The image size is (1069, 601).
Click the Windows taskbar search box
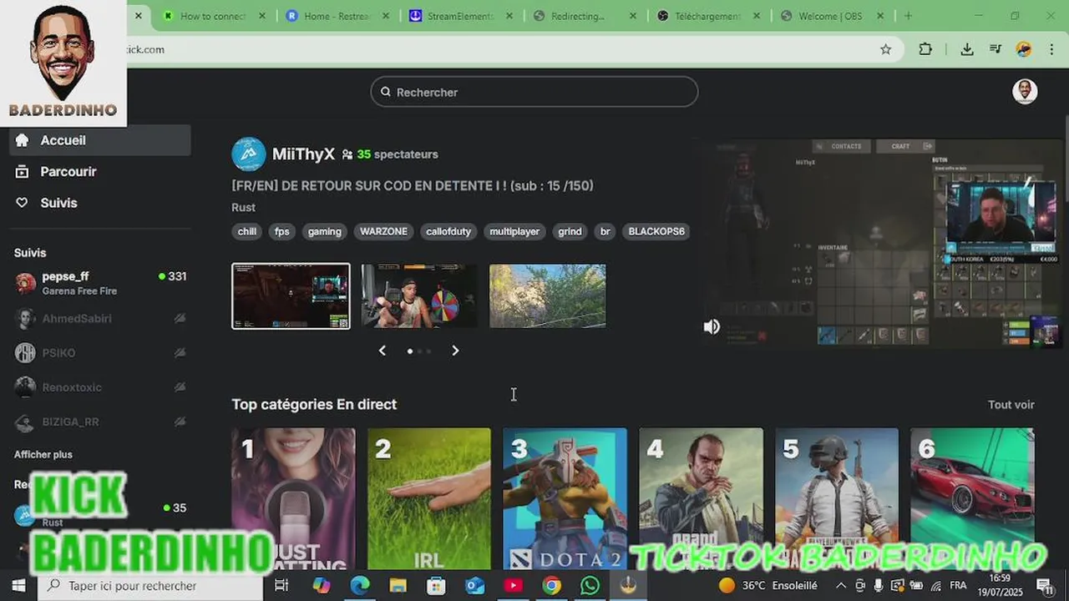(150, 586)
